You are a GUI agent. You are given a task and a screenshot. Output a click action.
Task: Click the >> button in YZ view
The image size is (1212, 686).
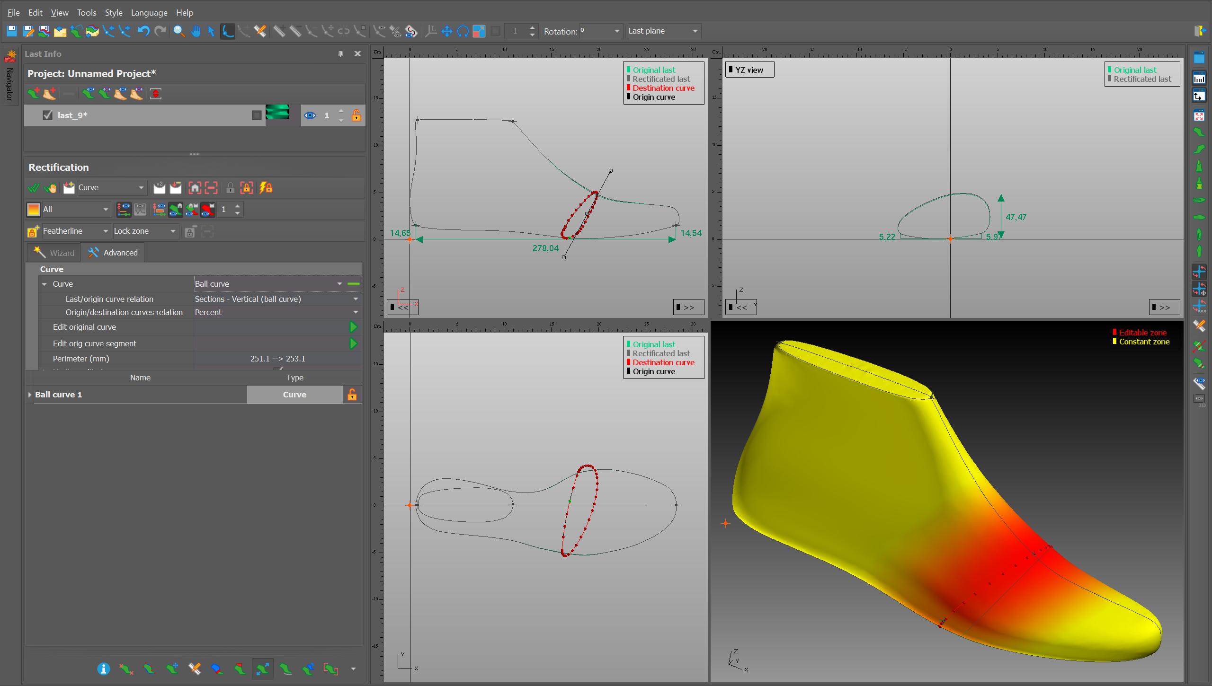click(1164, 307)
